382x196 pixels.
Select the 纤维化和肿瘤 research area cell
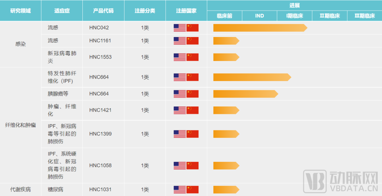(21, 125)
